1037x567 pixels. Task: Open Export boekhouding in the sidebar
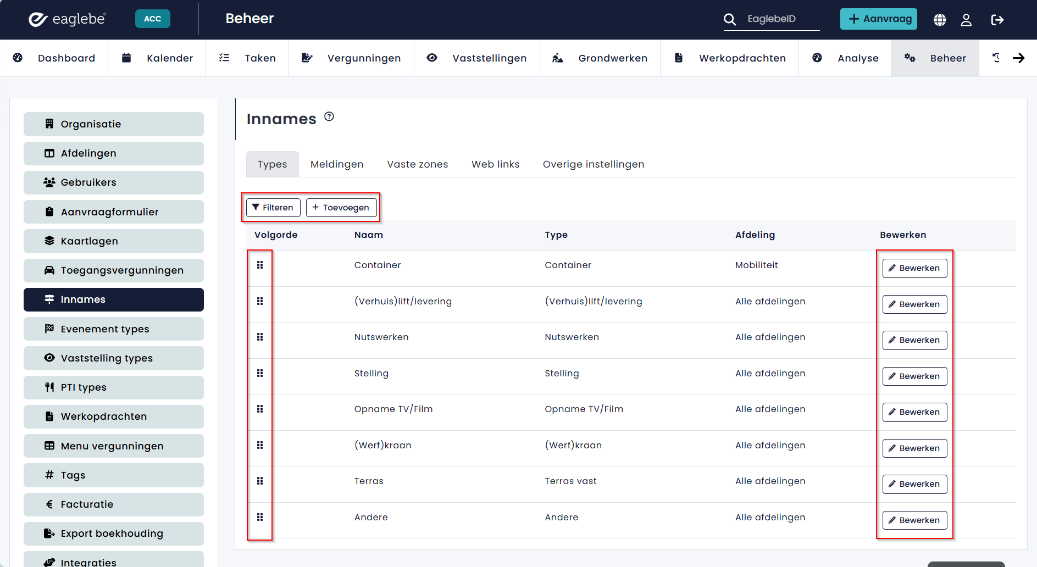pos(114,533)
